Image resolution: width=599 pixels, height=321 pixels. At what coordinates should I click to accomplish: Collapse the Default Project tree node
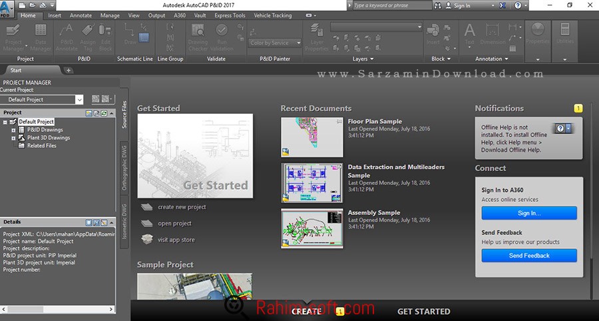click(5, 122)
